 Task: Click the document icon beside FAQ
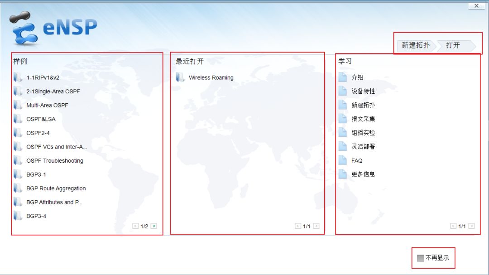tap(343, 160)
